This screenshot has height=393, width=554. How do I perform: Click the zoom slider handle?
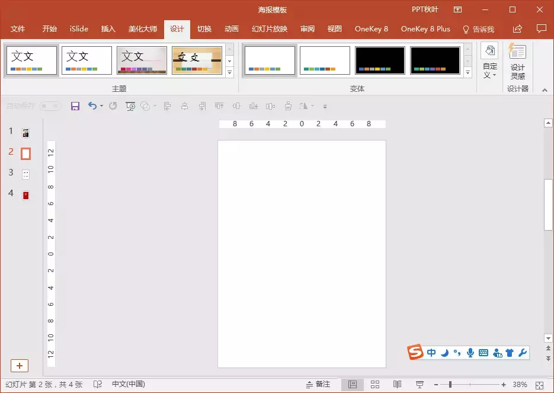pos(450,385)
